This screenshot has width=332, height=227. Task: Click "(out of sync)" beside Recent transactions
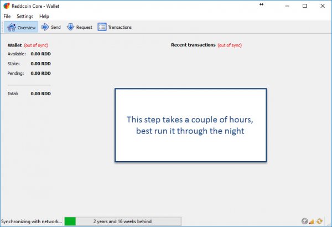(x=230, y=45)
